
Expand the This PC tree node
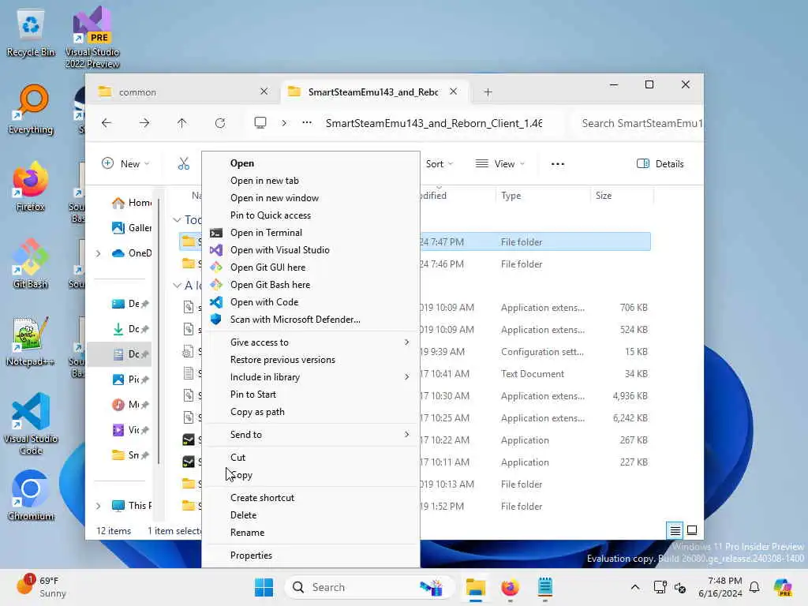click(x=99, y=506)
